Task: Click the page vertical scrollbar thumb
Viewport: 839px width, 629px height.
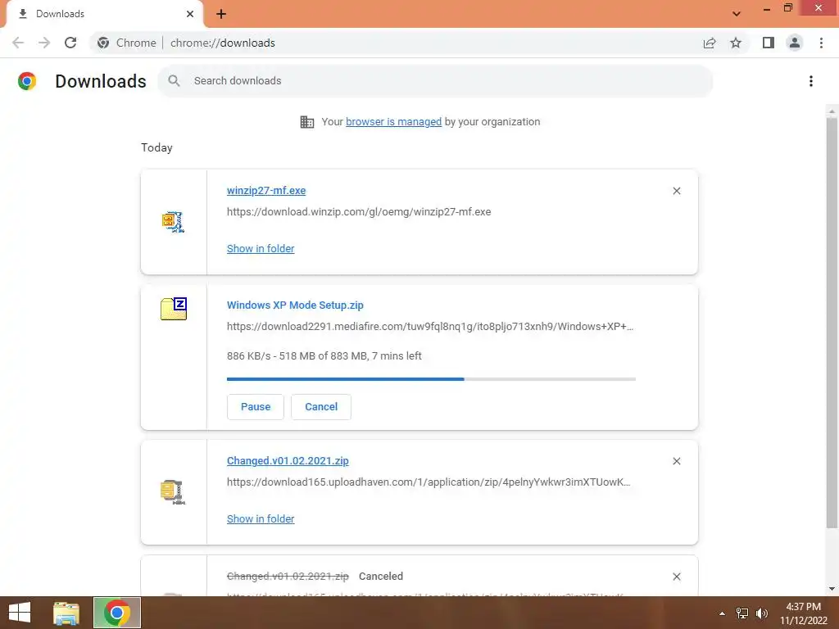Action: 832,321
